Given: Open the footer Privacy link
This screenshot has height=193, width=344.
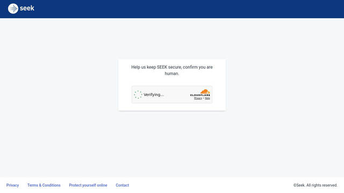Looking at the screenshot, I should point(12,185).
